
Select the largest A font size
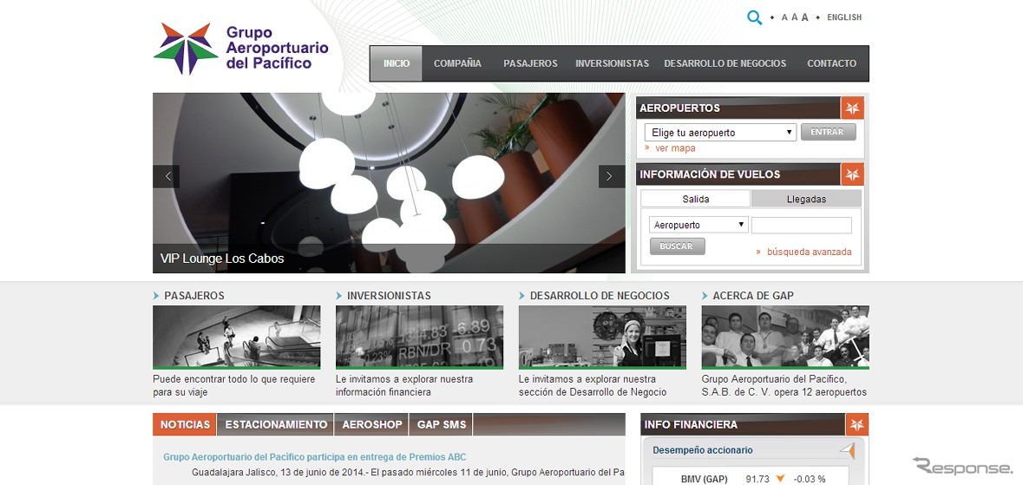(x=805, y=17)
